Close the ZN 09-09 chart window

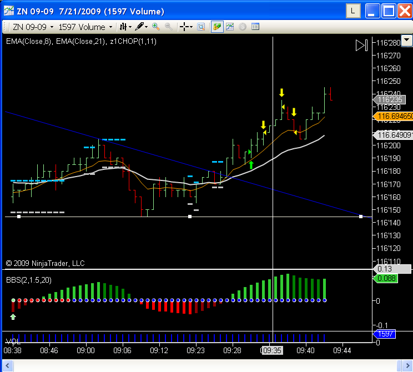coord(405,11)
